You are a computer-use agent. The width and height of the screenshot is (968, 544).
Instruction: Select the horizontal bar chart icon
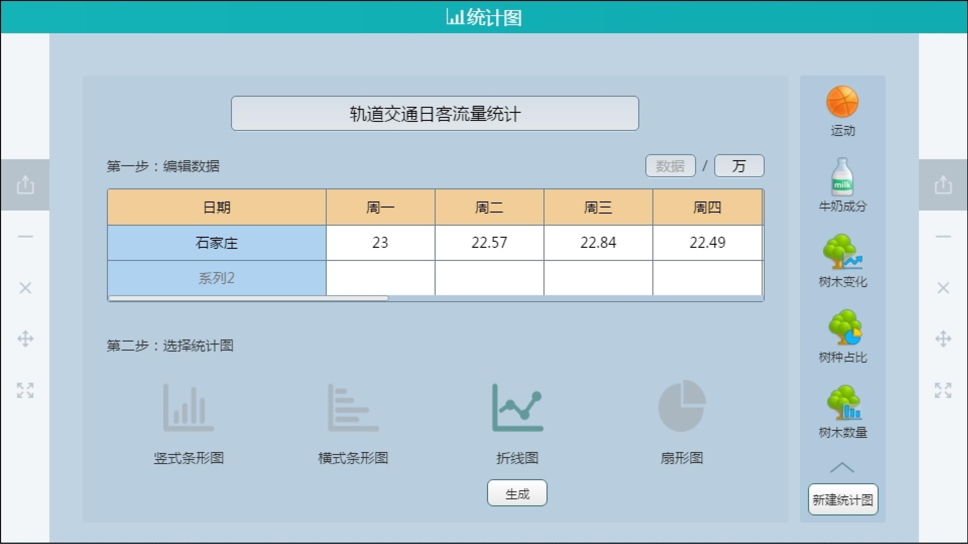(353, 408)
